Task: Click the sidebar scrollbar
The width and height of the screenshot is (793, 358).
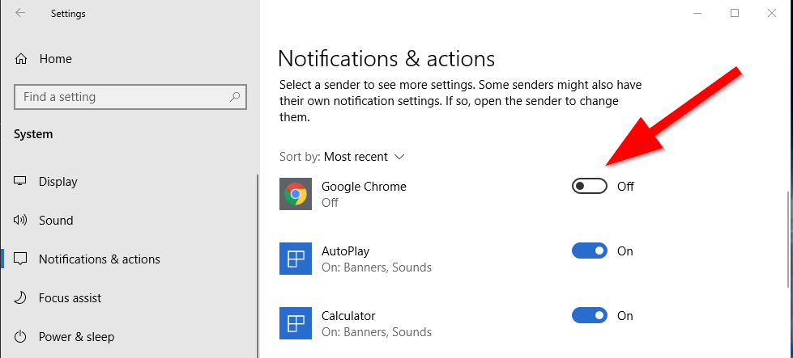Action: 258,266
